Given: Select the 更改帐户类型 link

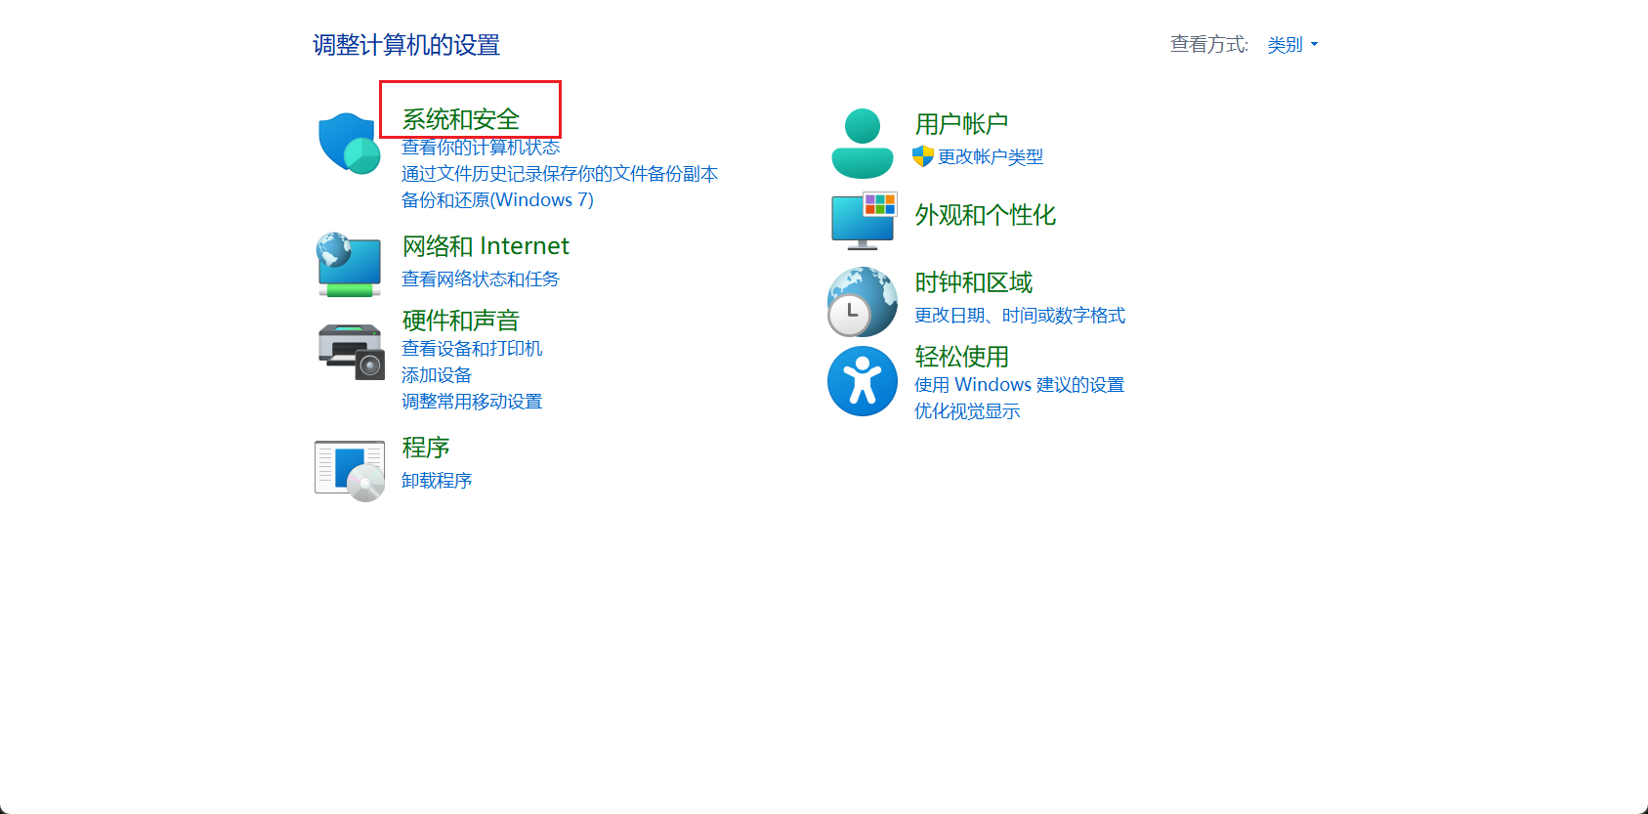Looking at the screenshot, I should click(991, 157).
